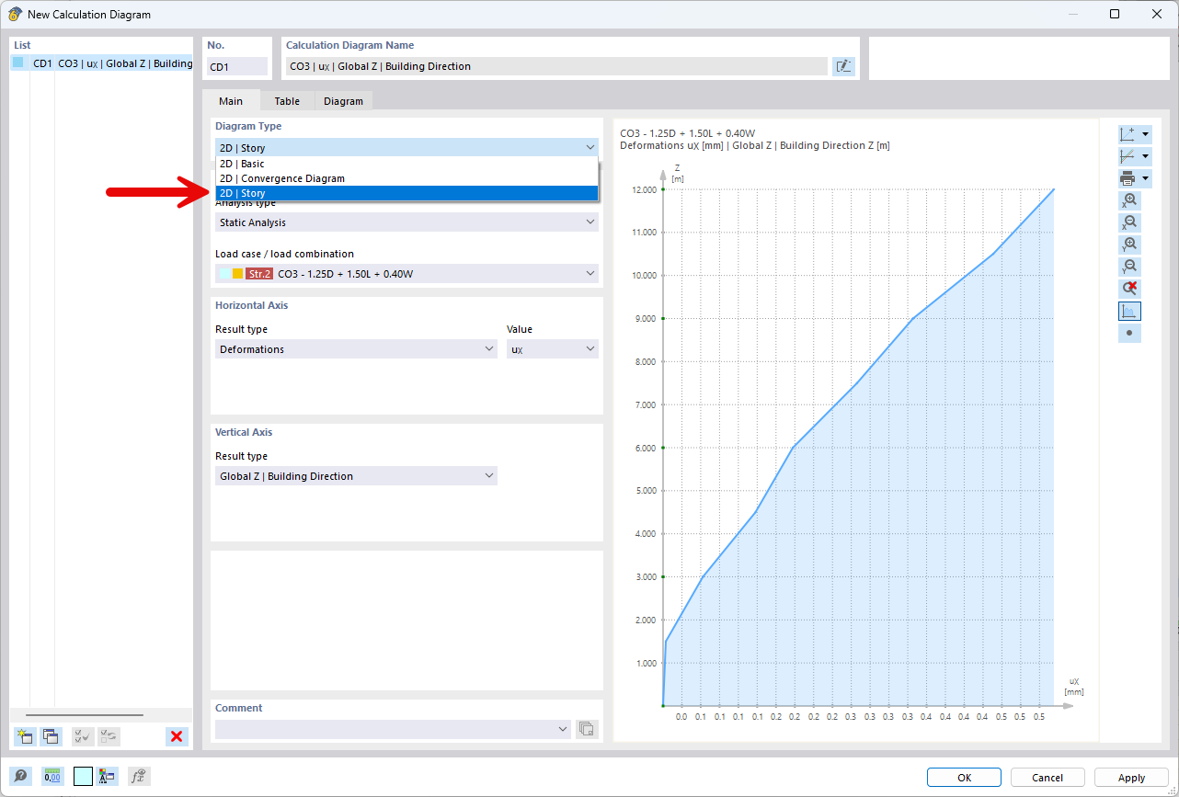
Task: Duplicate the selected calculation diagram
Action: click(x=51, y=736)
